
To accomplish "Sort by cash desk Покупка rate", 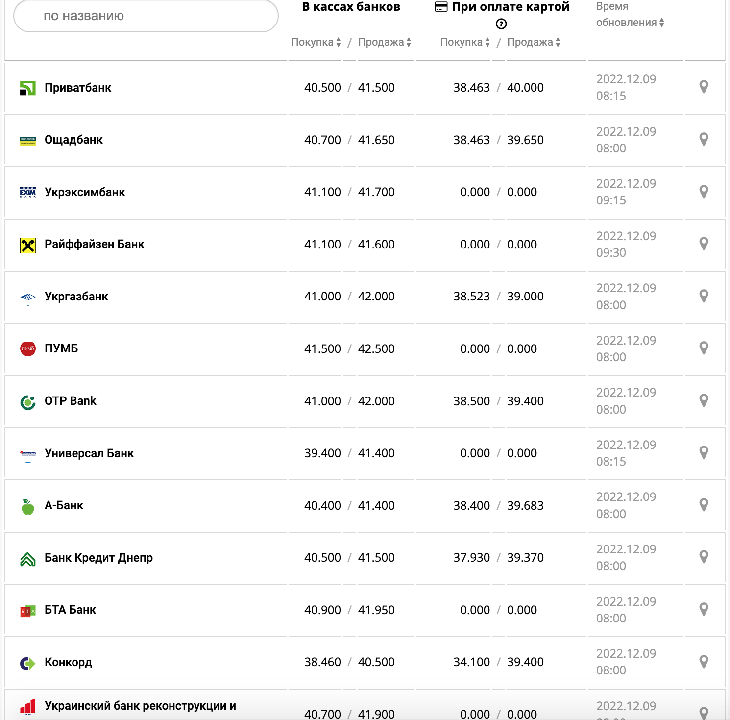I will [316, 42].
